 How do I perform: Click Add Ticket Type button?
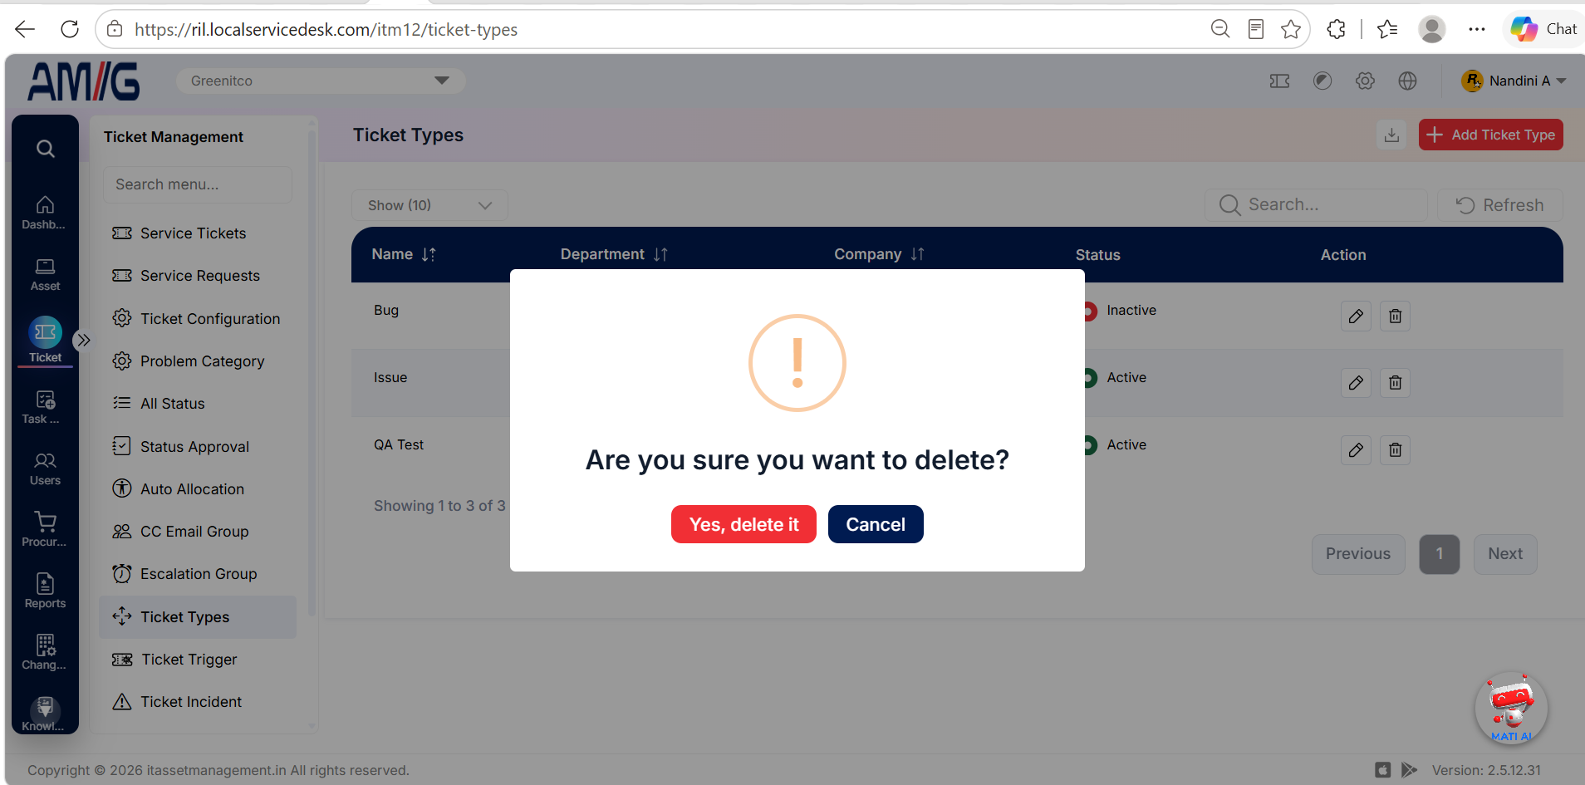(x=1491, y=135)
